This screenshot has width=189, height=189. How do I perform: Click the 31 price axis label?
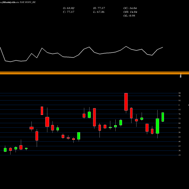point(180,155)
